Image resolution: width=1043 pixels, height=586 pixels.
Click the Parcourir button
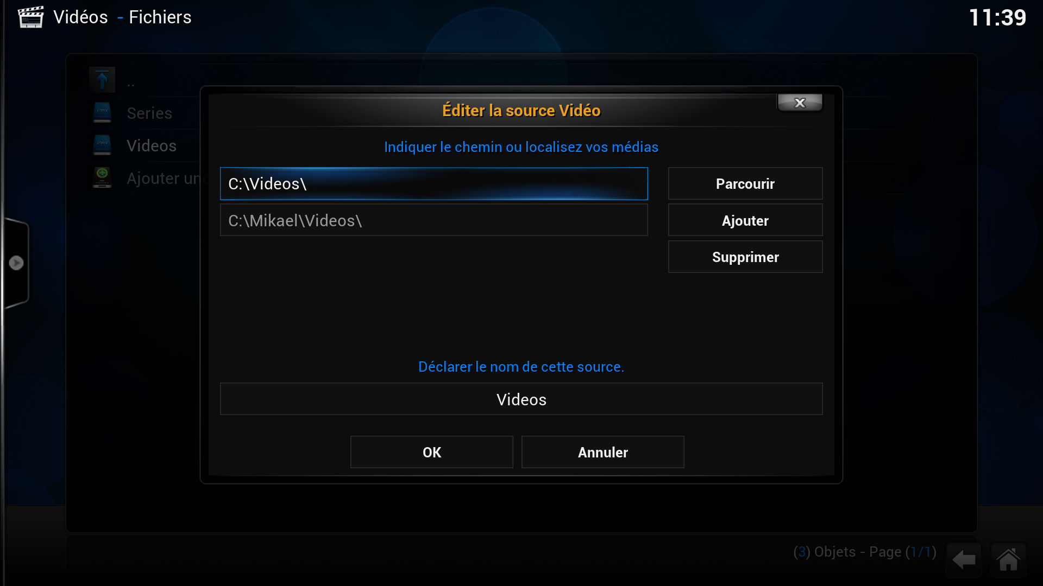(x=745, y=184)
